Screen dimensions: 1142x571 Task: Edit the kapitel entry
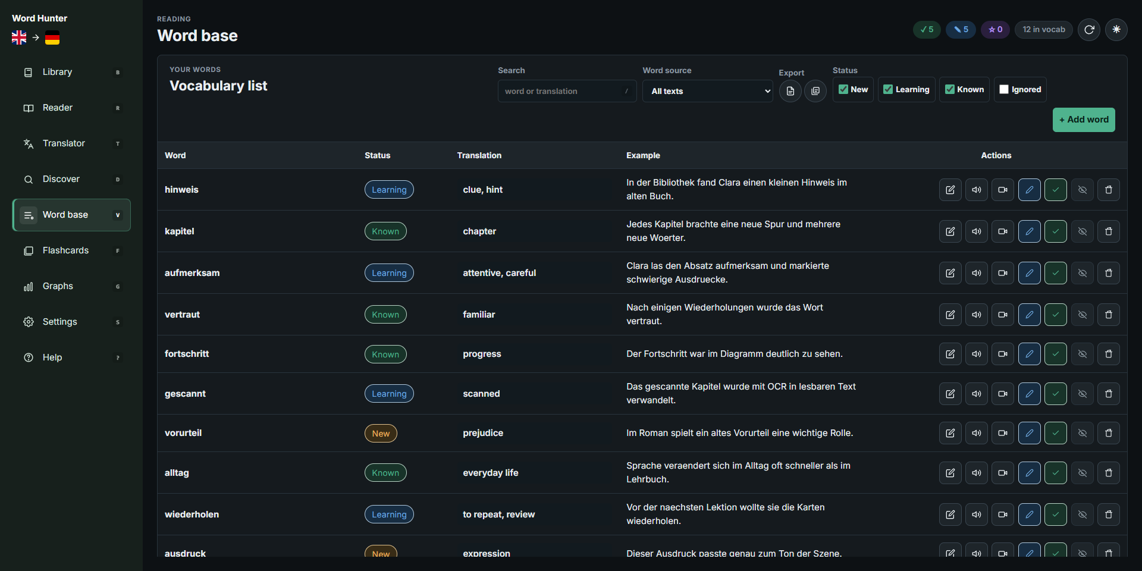coord(950,231)
